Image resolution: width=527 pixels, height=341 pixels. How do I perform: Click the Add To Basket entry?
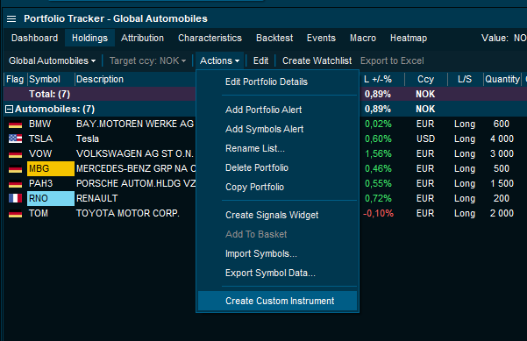click(x=277, y=235)
